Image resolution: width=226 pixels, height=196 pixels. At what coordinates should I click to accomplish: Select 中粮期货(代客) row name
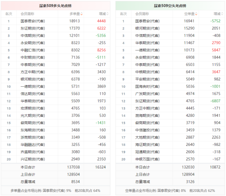coord(147,72)
